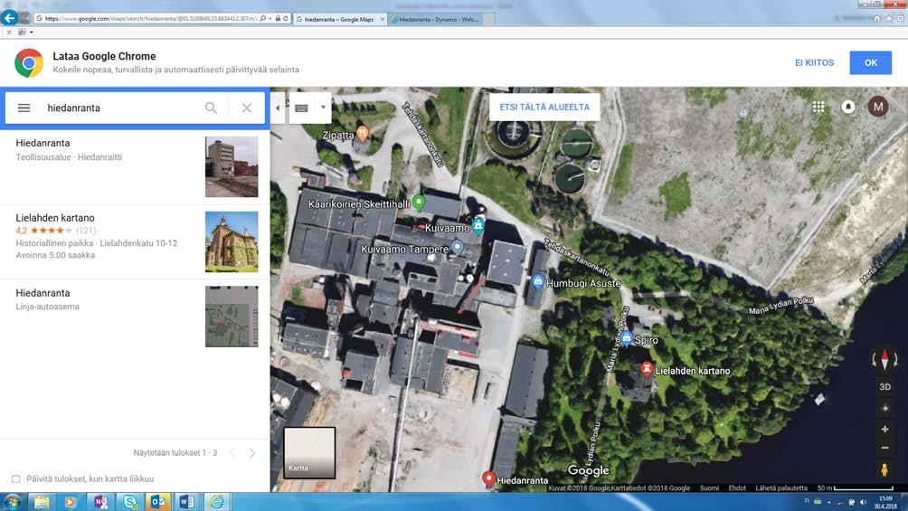Image resolution: width=908 pixels, height=511 pixels.
Task: Collapse the side panel arrow
Action: pyautogui.click(x=278, y=108)
